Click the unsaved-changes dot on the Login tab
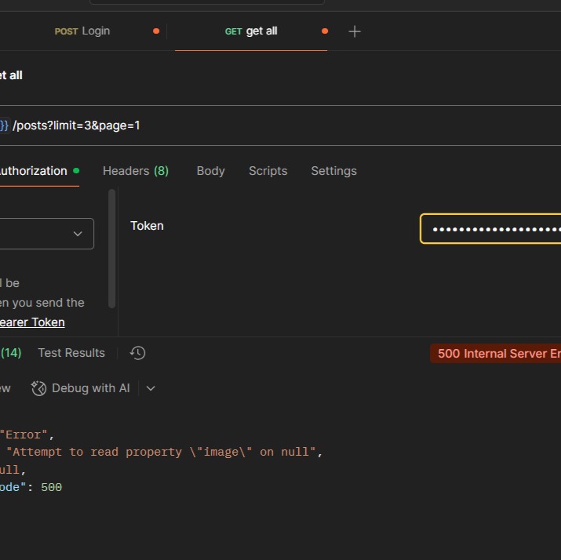The image size is (561, 560). (x=156, y=31)
